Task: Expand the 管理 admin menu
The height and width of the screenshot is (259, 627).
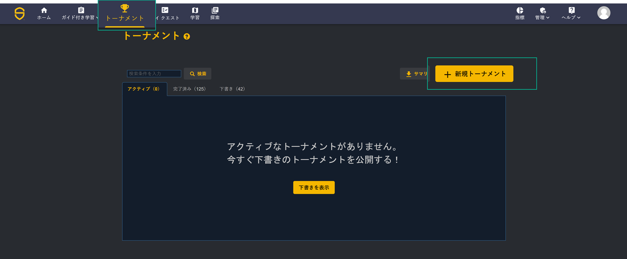Action: pos(542,13)
